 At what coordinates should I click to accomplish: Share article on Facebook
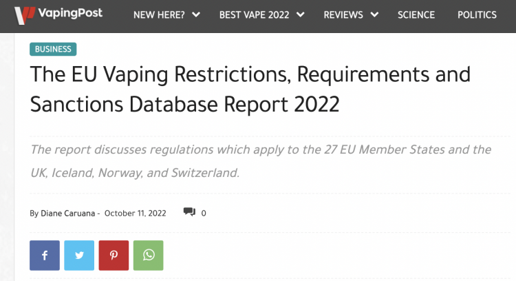click(x=45, y=256)
